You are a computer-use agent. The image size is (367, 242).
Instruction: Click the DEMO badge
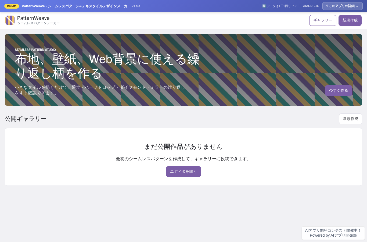coord(12,6)
